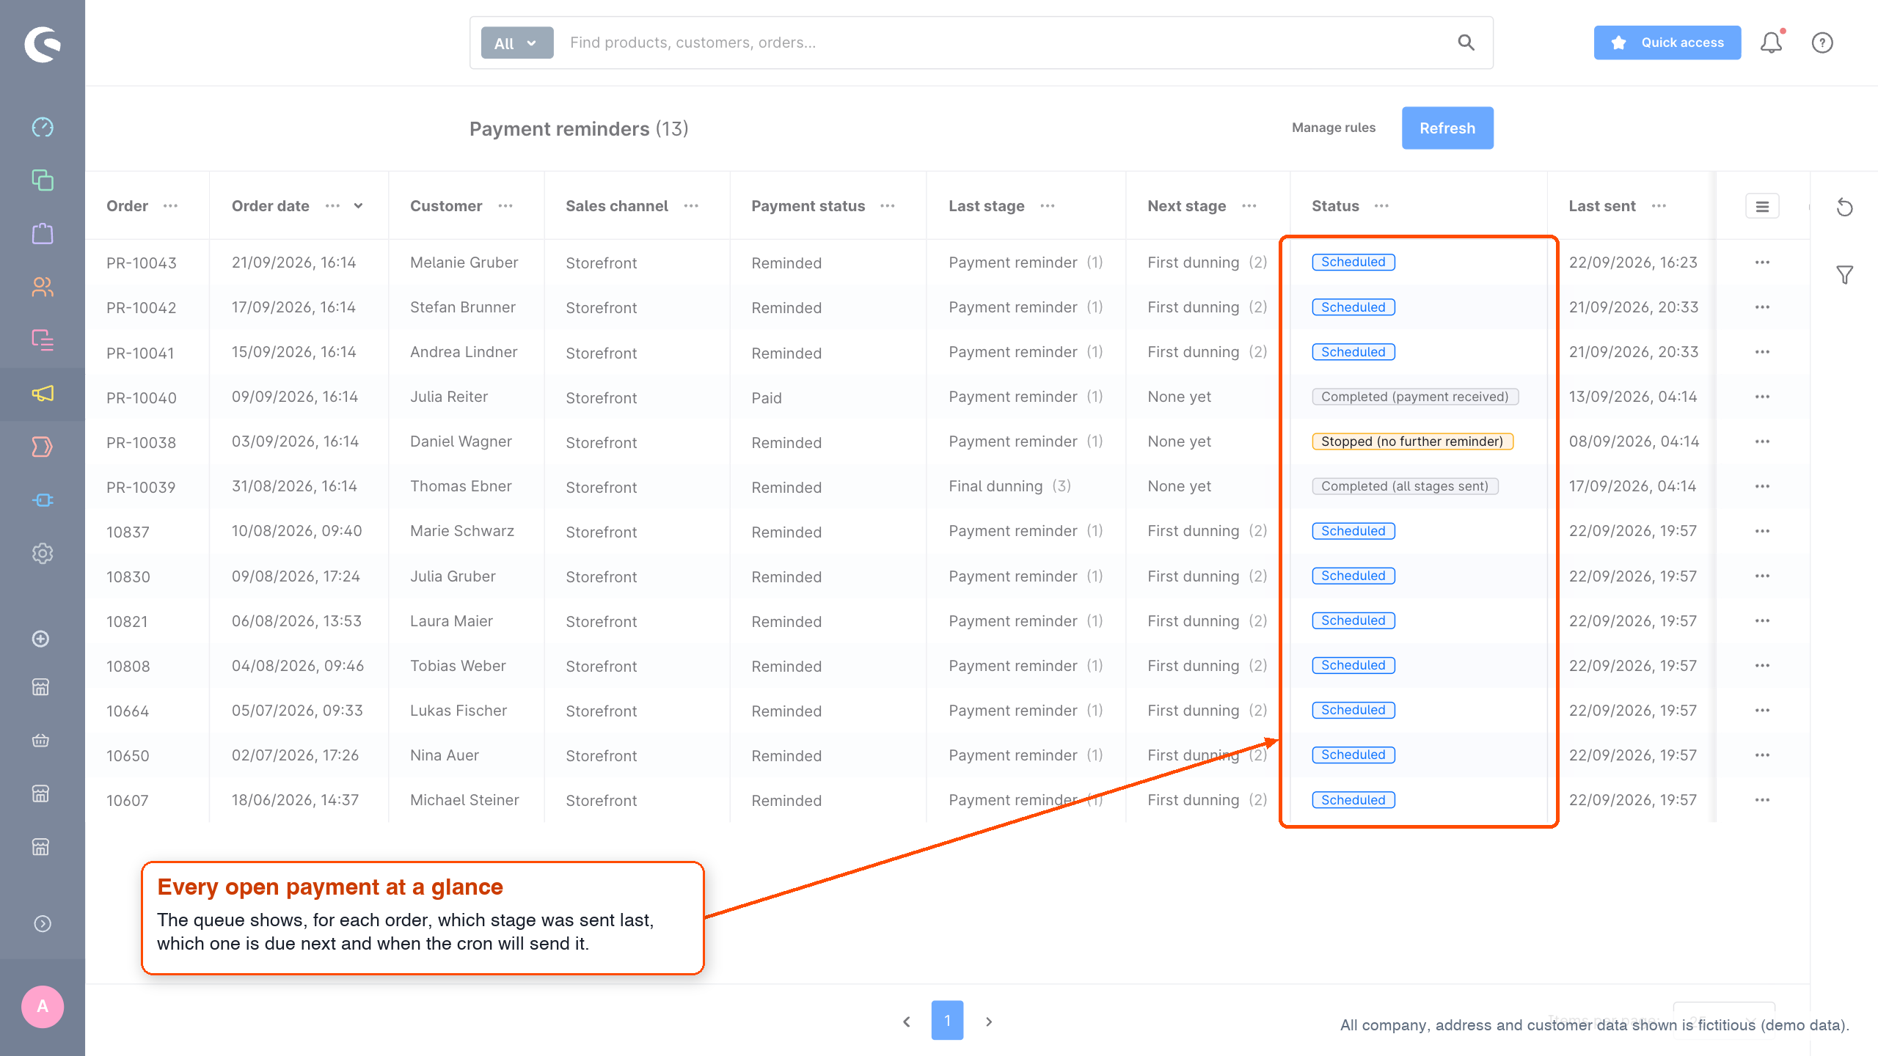Open Order column options menu

click(171, 206)
